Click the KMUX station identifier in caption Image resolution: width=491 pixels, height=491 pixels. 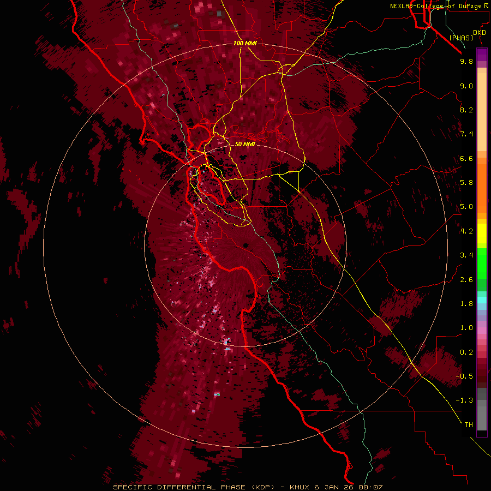click(301, 487)
